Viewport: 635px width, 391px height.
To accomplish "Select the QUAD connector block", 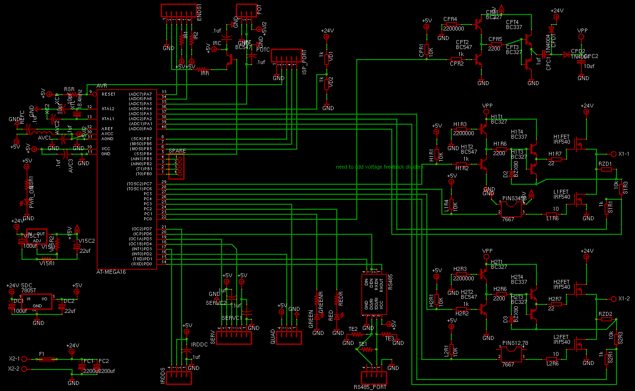I will [x=289, y=337].
